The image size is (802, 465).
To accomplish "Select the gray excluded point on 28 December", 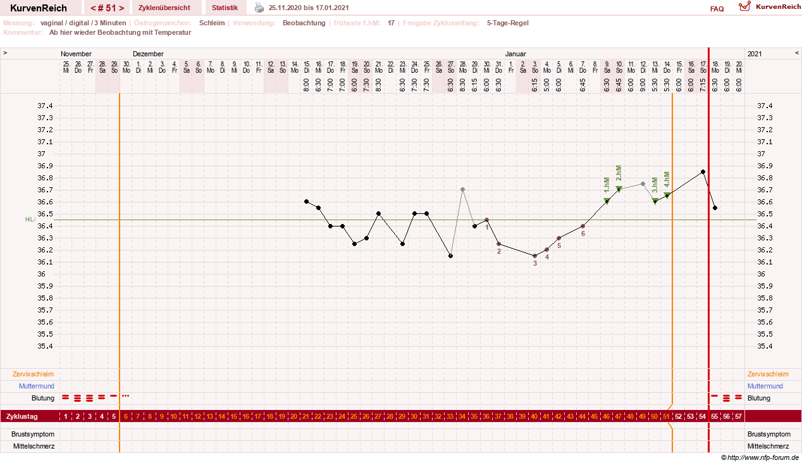I will [462, 189].
